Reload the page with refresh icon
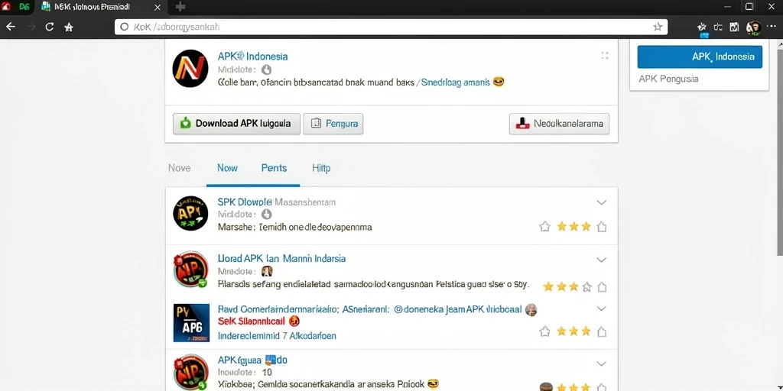Screen dimensions: 783x391 click(x=50, y=27)
